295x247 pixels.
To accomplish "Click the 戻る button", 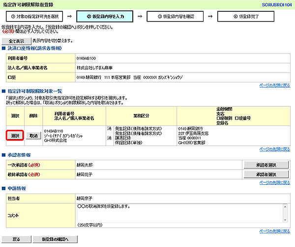I will coord(16,239).
